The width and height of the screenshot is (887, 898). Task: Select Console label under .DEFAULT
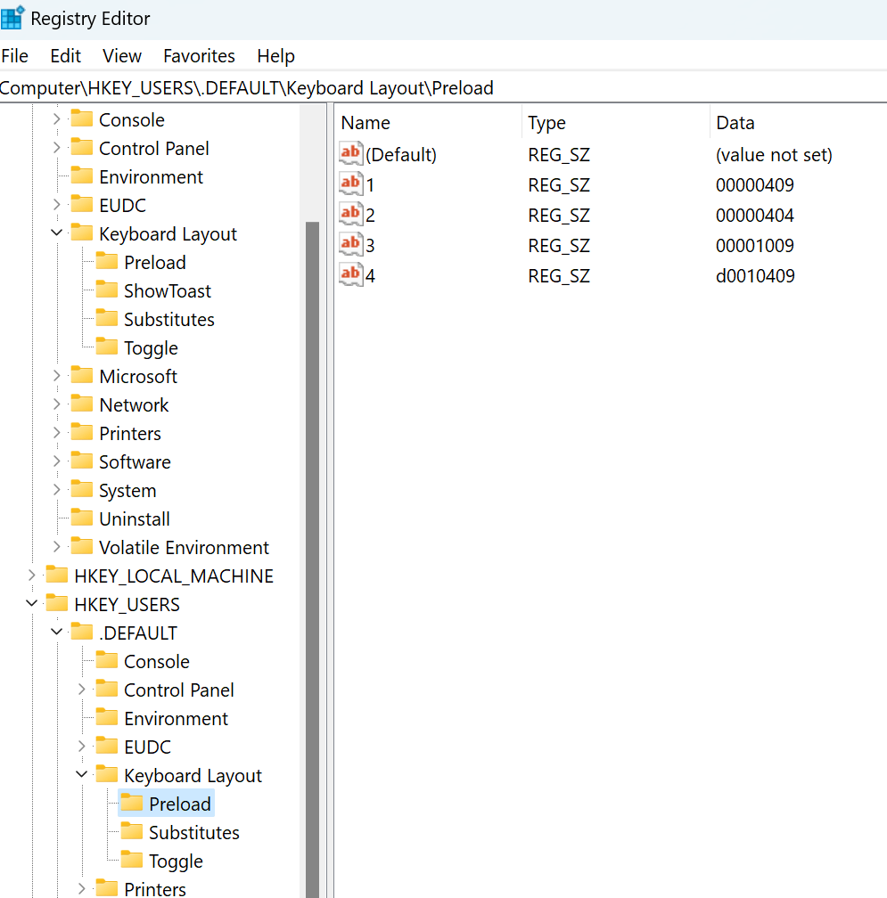click(x=156, y=661)
